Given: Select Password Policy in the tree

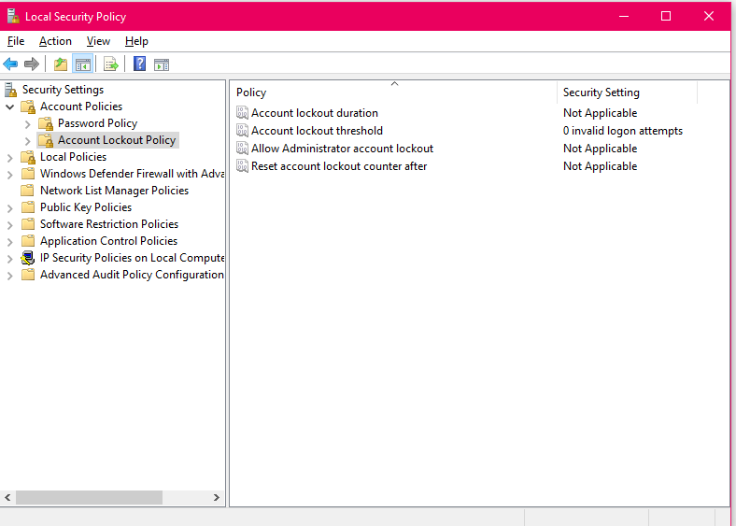Looking at the screenshot, I should click(x=98, y=123).
